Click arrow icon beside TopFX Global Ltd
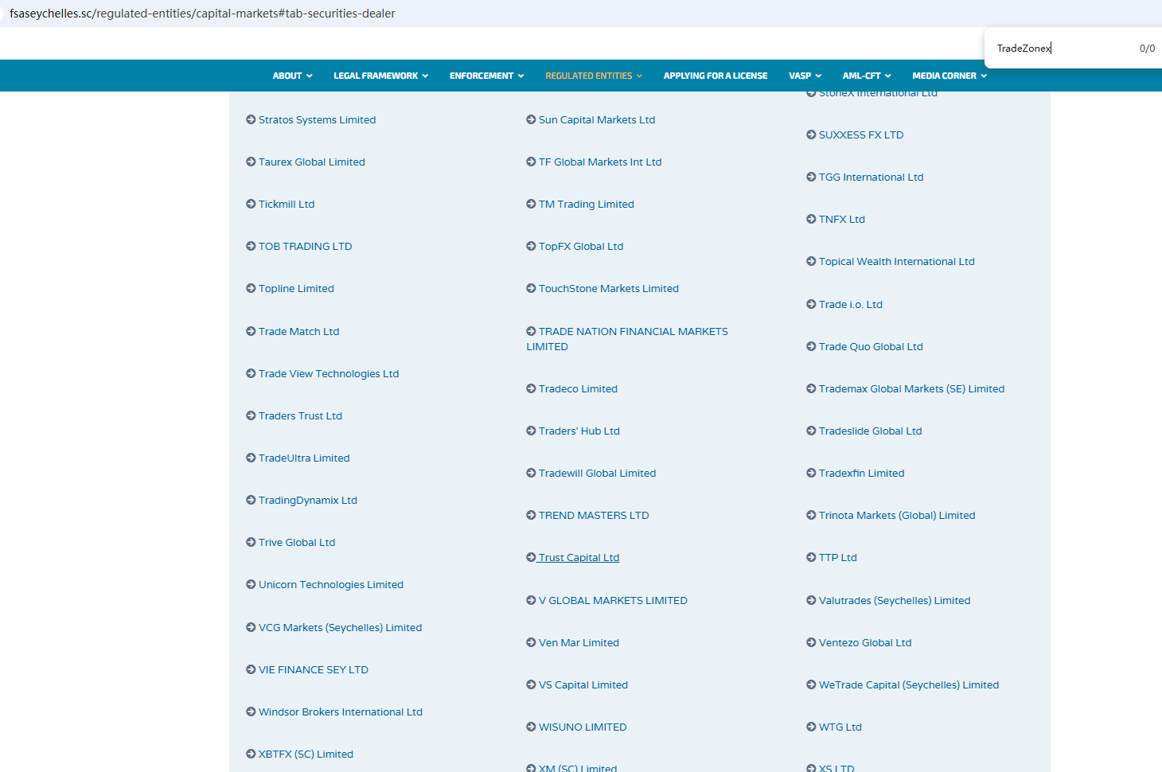This screenshot has width=1162, height=772. click(x=531, y=246)
